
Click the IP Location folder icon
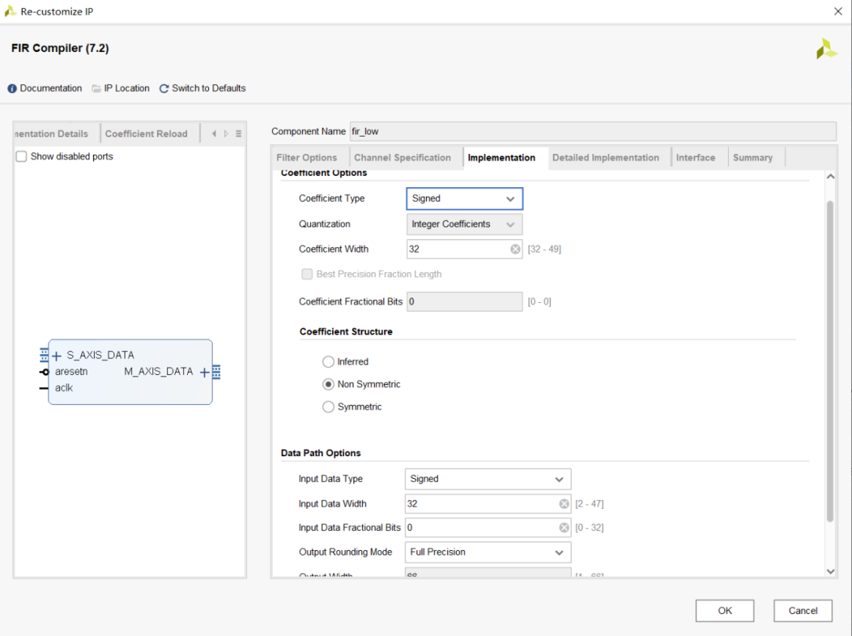[x=96, y=88]
